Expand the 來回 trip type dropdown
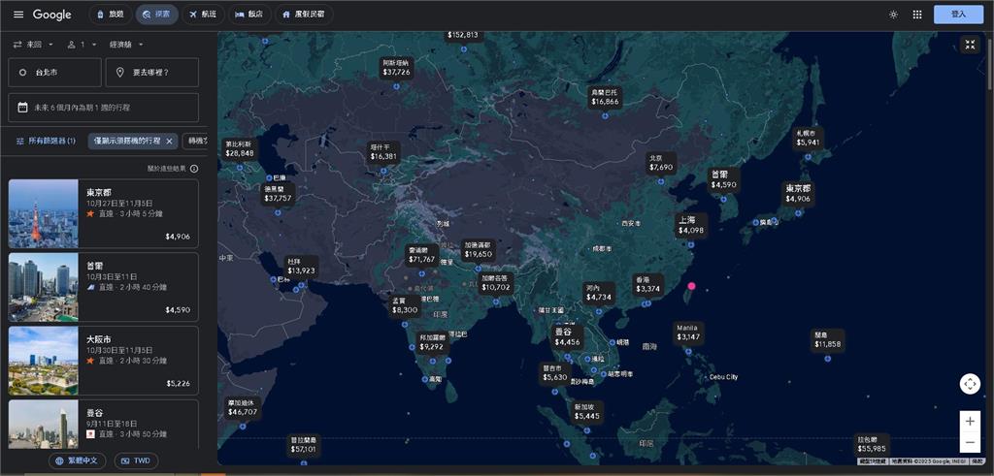The height and width of the screenshot is (476, 994). click(x=34, y=45)
